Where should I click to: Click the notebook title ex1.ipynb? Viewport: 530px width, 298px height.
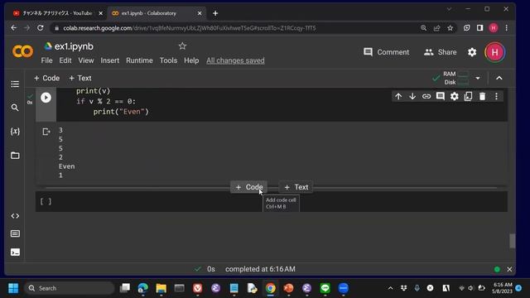(74, 46)
